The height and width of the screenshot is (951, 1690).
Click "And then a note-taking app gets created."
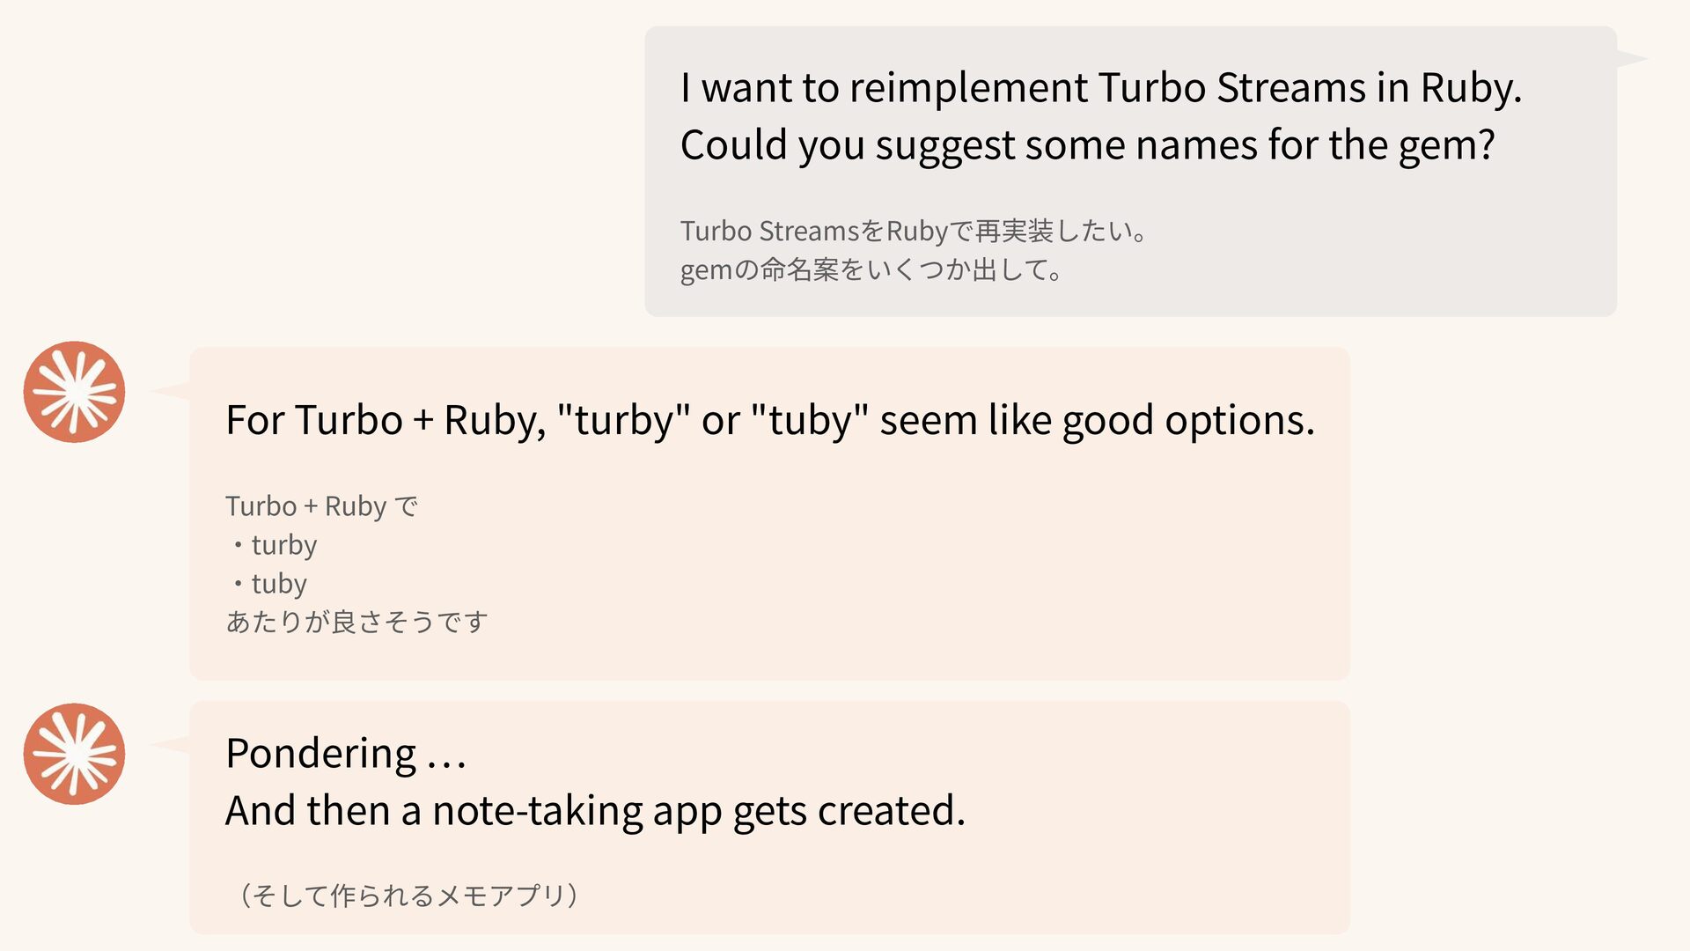[x=595, y=811]
